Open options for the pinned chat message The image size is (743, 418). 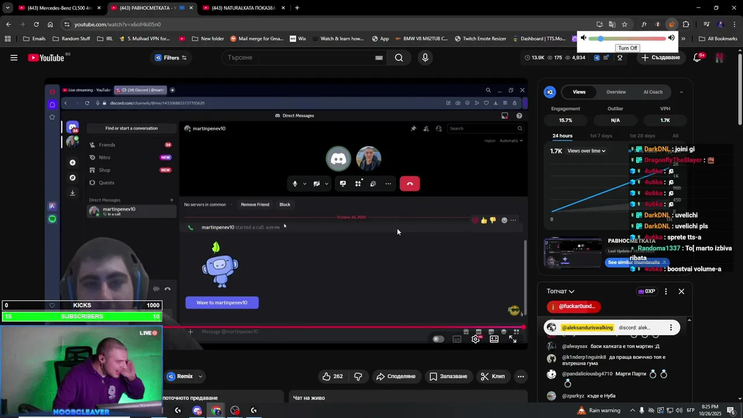670,327
